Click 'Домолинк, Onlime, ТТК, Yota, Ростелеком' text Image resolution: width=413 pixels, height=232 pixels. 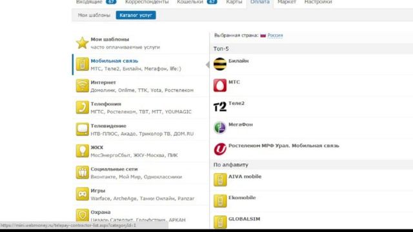point(142,90)
